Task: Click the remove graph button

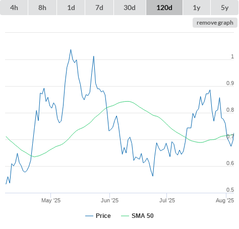Action: click(x=215, y=23)
